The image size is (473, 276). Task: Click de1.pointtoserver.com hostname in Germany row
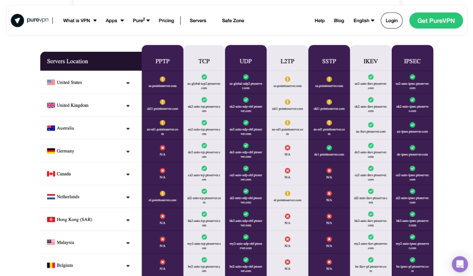coord(329,154)
